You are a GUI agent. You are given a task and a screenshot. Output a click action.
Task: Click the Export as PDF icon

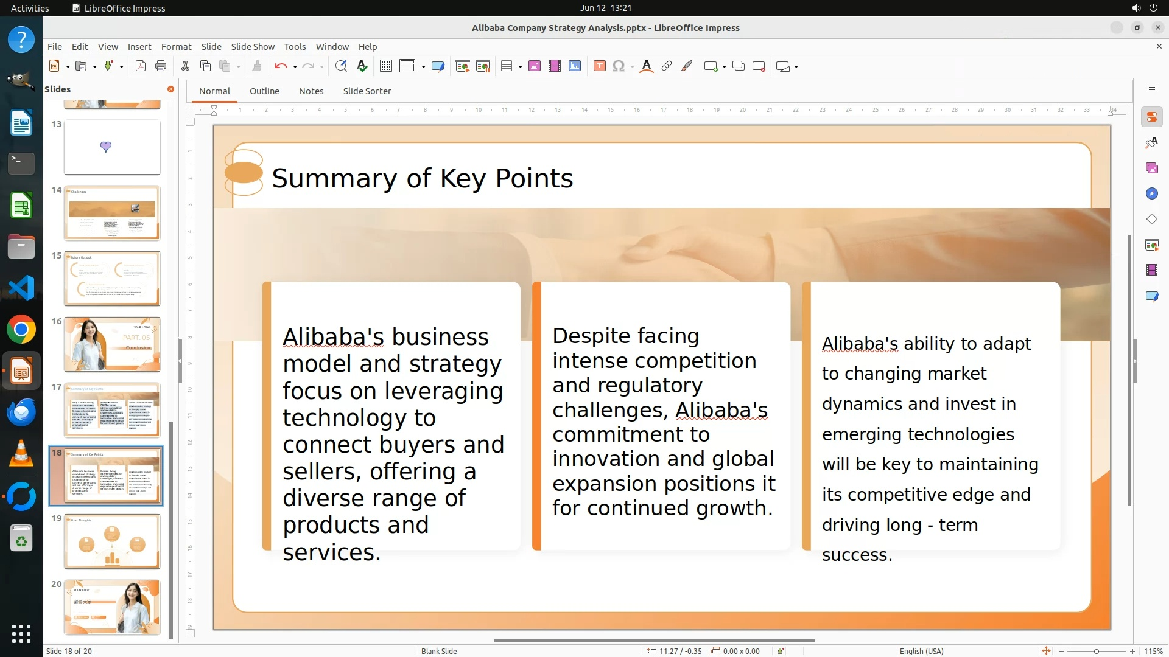click(141, 66)
